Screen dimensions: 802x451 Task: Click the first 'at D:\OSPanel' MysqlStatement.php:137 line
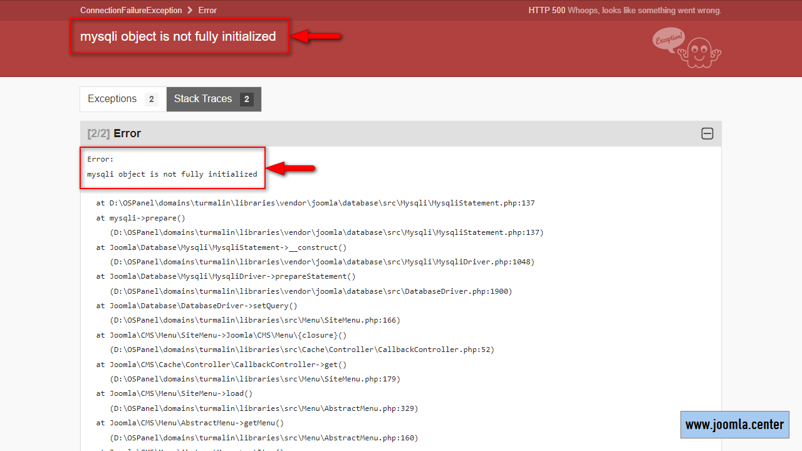315,203
